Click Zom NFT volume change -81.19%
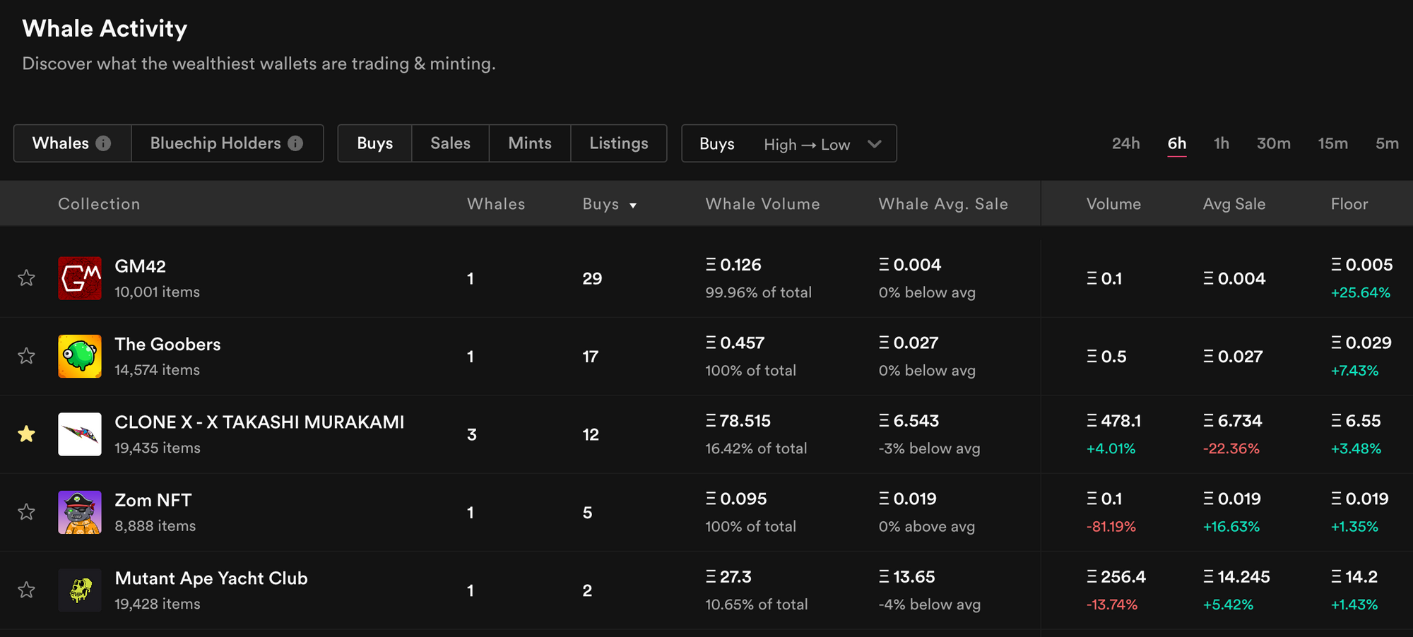Image resolution: width=1413 pixels, height=637 pixels. pos(1111,527)
